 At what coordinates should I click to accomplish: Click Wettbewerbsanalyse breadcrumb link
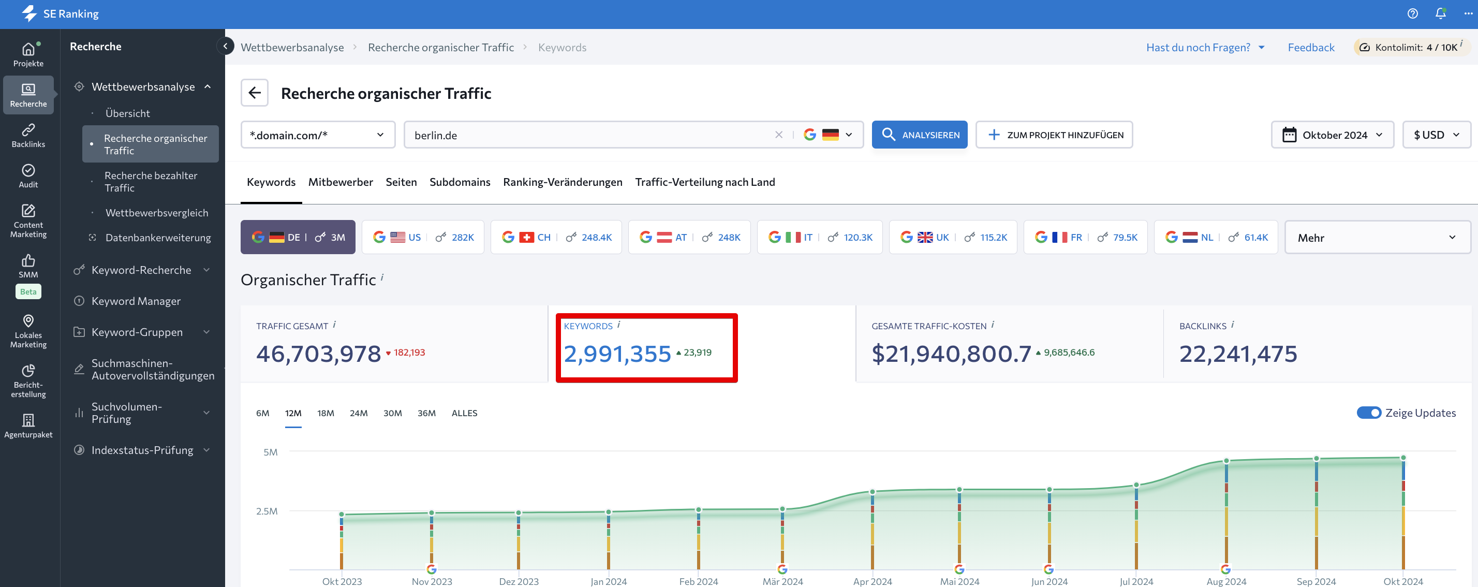tap(292, 47)
